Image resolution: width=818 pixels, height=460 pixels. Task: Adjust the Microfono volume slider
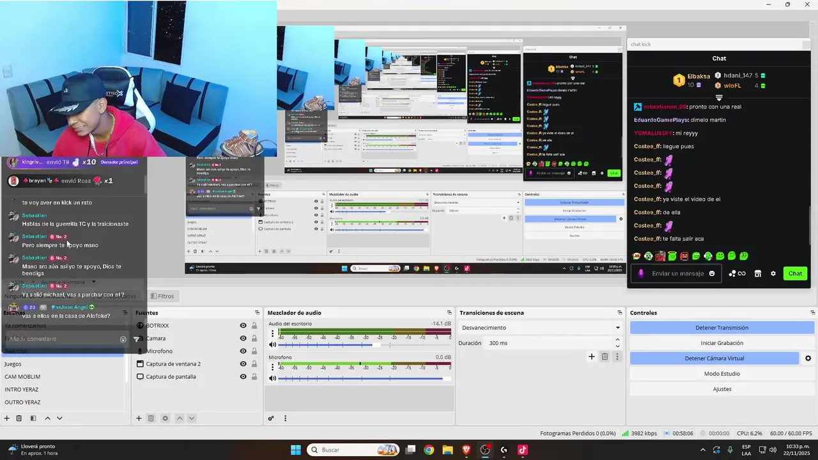(x=364, y=378)
